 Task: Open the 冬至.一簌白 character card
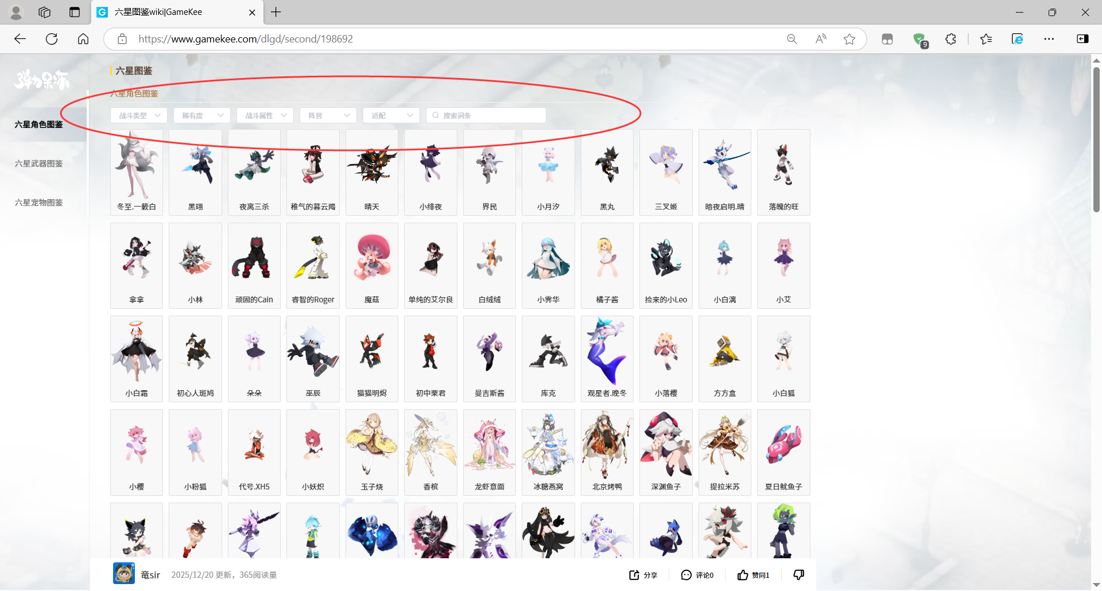point(137,172)
